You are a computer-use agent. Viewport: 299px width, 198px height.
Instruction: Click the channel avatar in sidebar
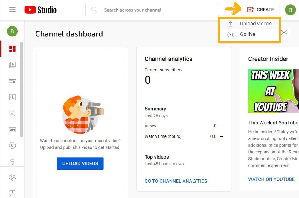[x=12, y=31]
